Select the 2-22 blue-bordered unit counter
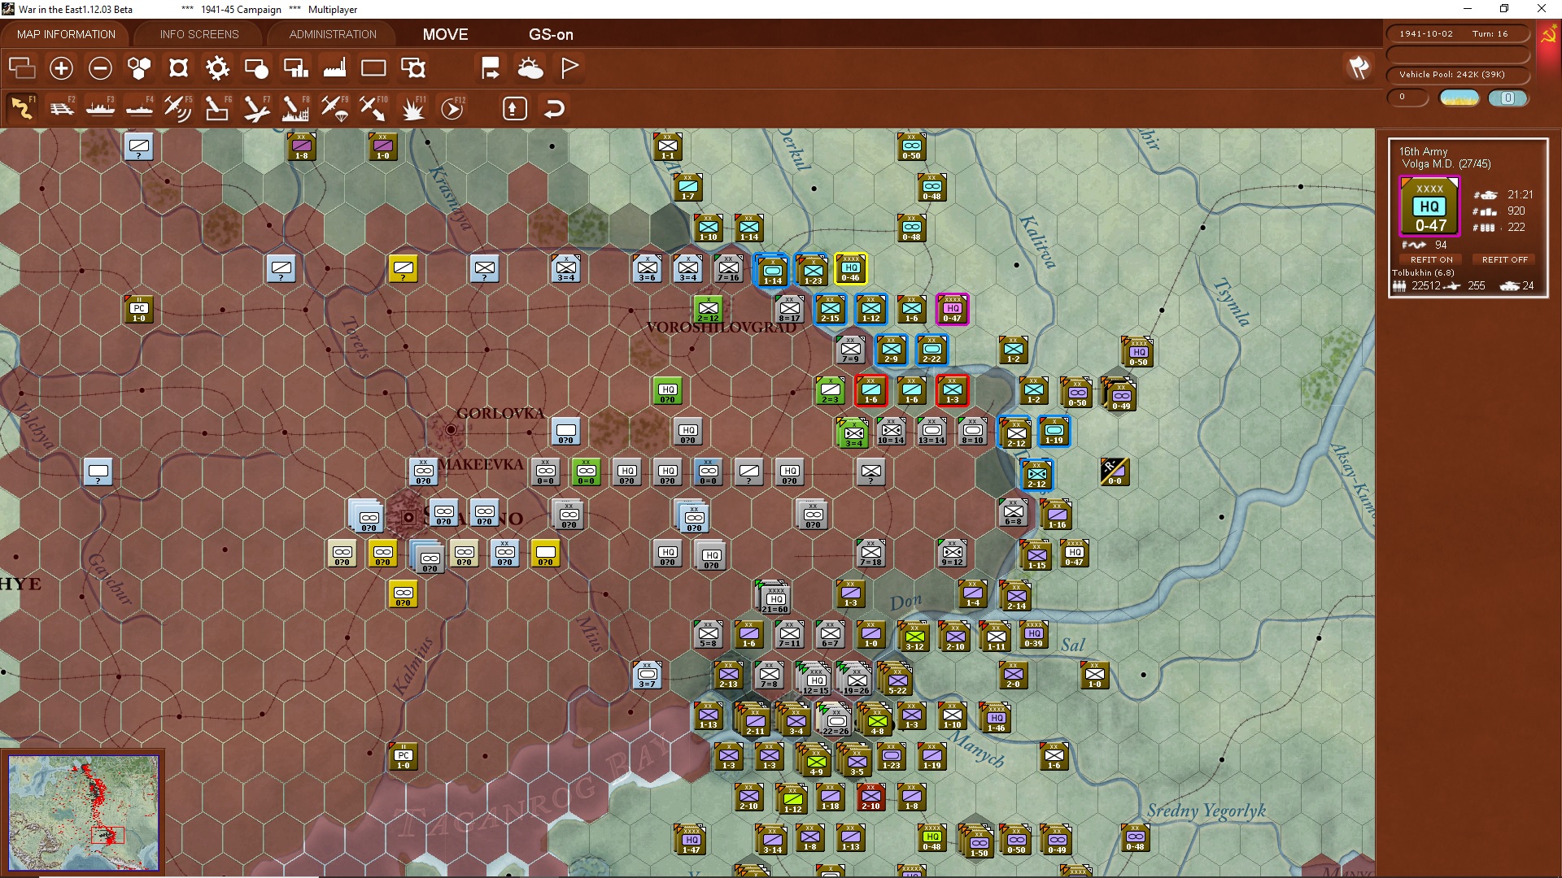 tap(932, 350)
